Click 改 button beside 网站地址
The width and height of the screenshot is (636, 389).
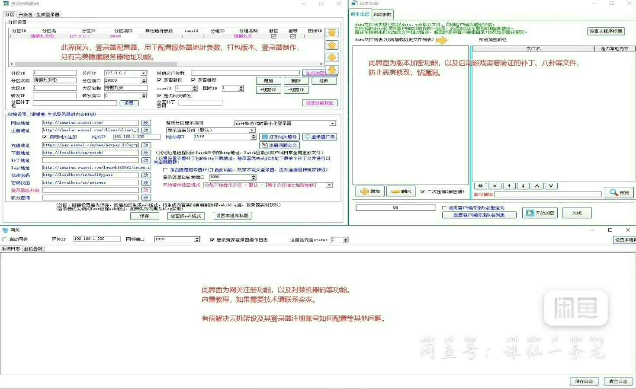tap(146, 123)
